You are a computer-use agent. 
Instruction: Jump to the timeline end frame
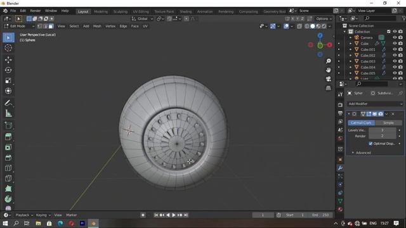[x=186, y=215]
